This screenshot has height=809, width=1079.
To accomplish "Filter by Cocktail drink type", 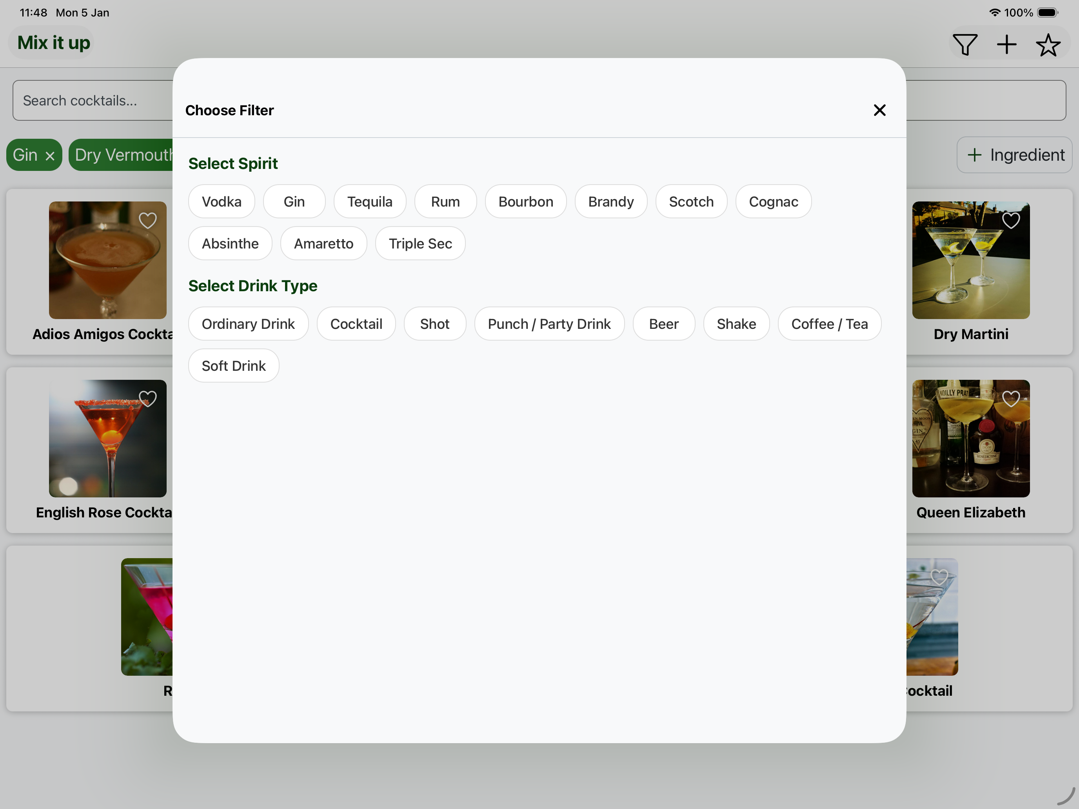I will pos(356,324).
